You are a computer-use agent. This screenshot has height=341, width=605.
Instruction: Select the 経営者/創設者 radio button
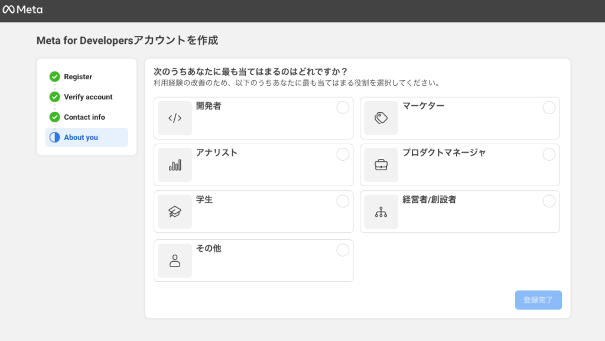[549, 201]
